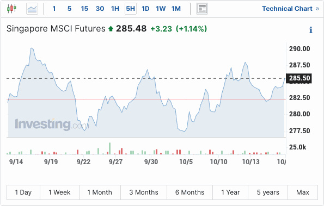
Task: Open the news overlay icon in toolbar
Action: tap(202, 9)
